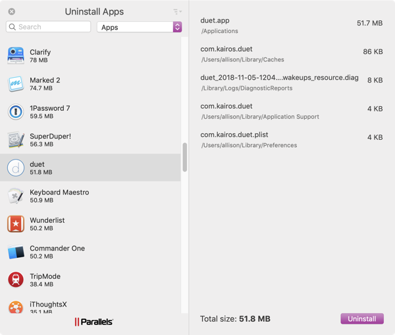This screenshot has width=395, height=335.
Task: Click the search magnifier icon
Action: click(x=12, y=27)
